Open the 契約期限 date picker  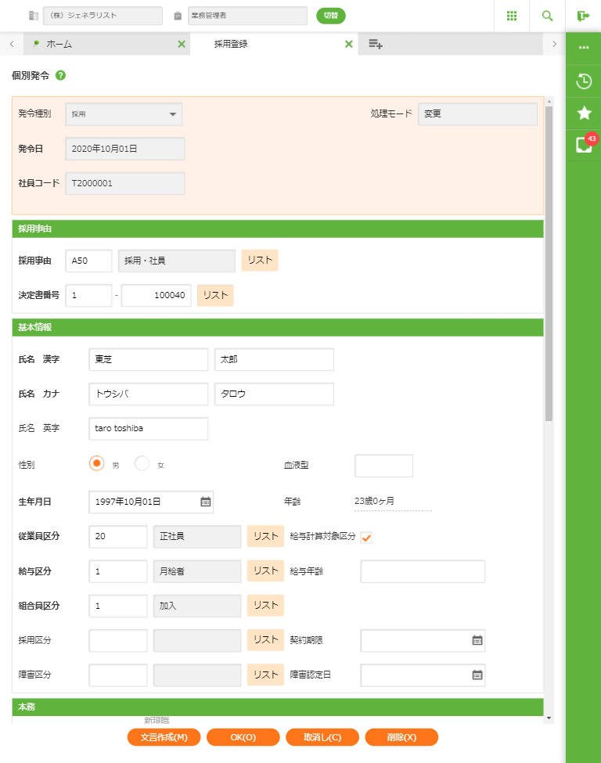(477, 640)
